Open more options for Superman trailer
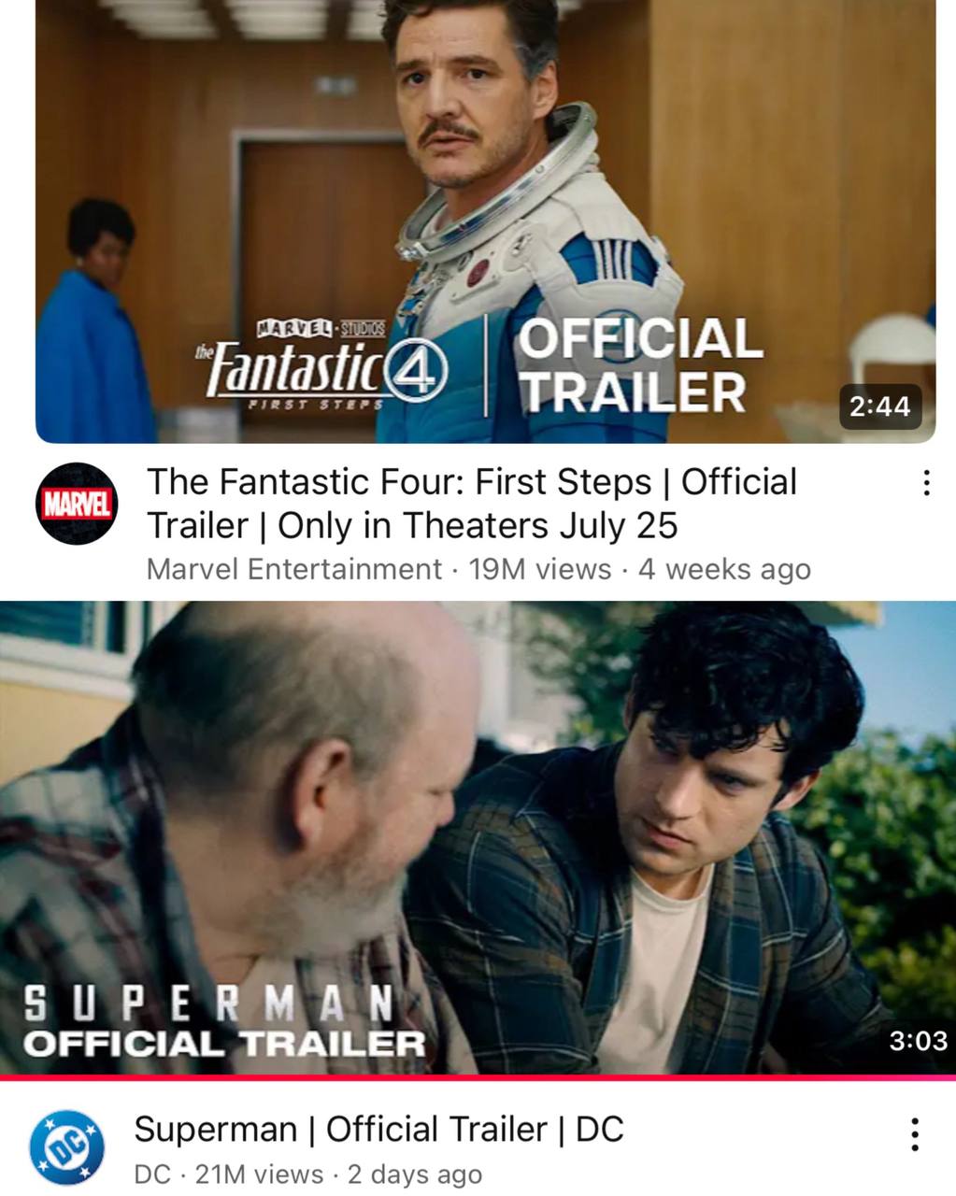This screenshot has height=1196, width=956. click(x=915, y=1134)
